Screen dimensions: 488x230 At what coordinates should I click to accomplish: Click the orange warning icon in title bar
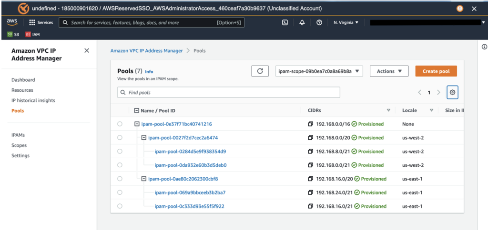(x=460, y=9)
